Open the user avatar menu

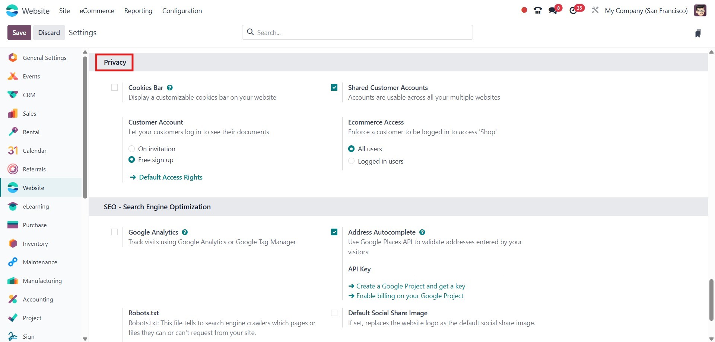coord(700,11)
